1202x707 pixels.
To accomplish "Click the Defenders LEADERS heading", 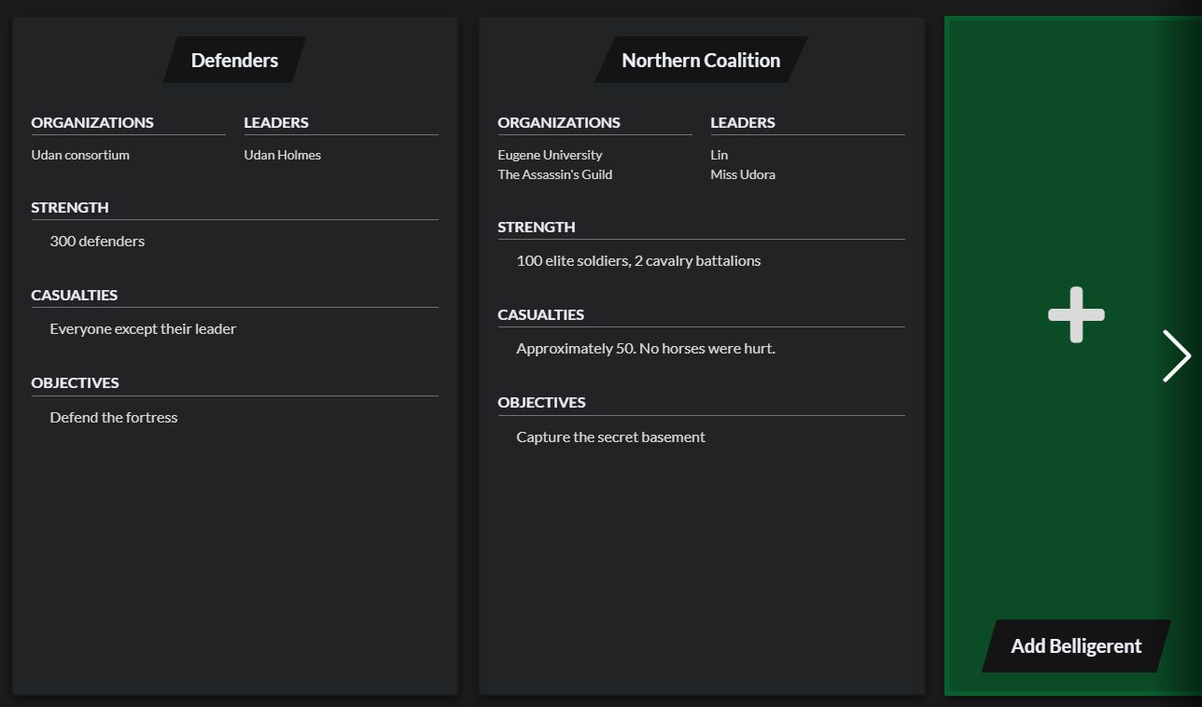I will click(x=276, y=122).
